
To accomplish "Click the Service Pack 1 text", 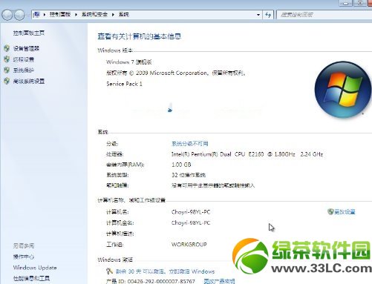I will pyautogui.click(x=124, y=84).
